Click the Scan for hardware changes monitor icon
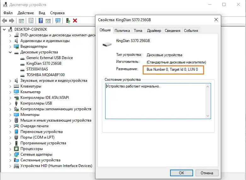The height and width of the screenshot is (180, 246). (58, 21)
